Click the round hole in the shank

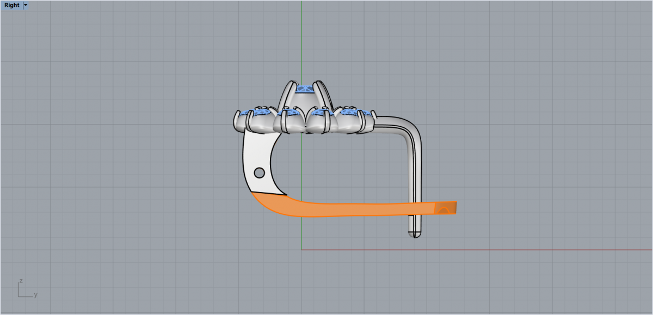tap(260, 173)
